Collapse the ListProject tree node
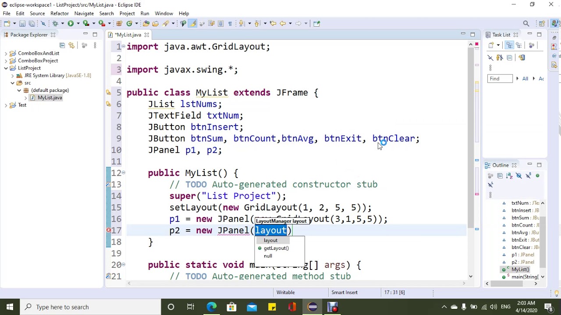Viewport: 561px width, 315px height. click(x=6, y=68)
